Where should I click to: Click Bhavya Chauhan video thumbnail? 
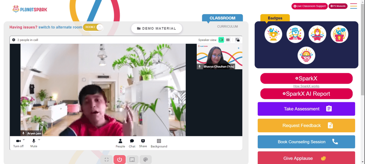tap(219, 57)
